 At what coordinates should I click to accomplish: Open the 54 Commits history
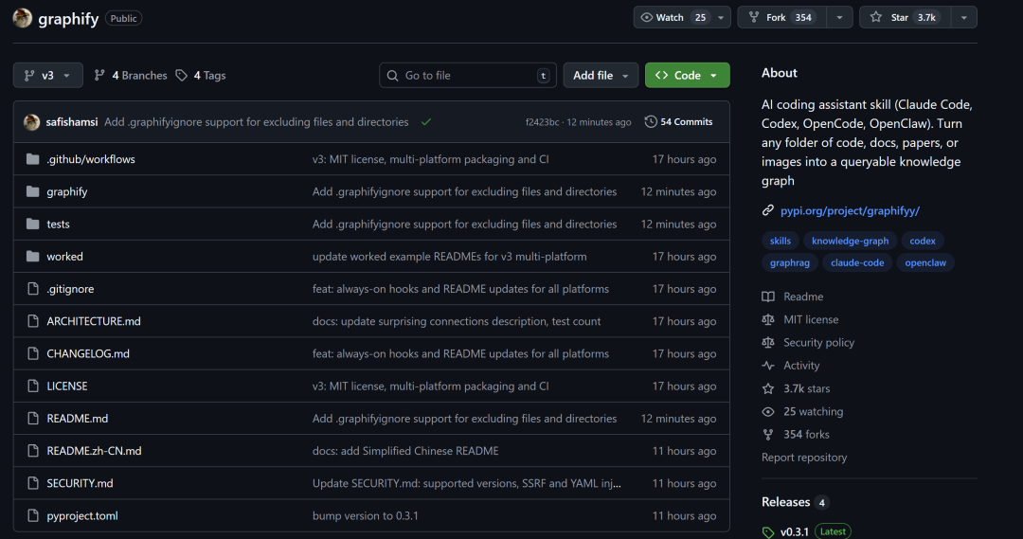[x=678, y=122]
